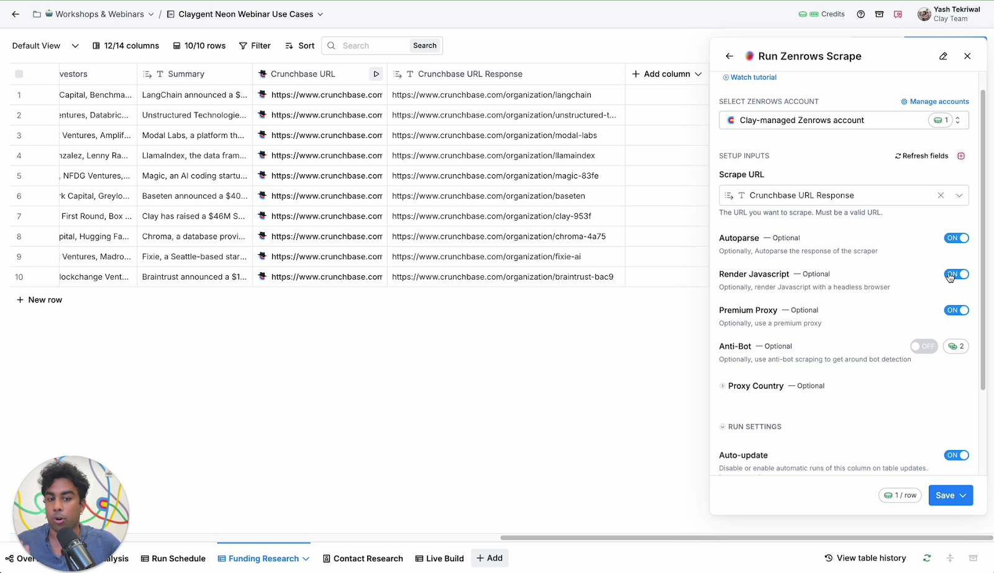Image resolution: width=994 pixels, height=573 pixels.
Task: Click the presenter webcam thumbnail
Action: pyautogui.click(x=70, y=513)
